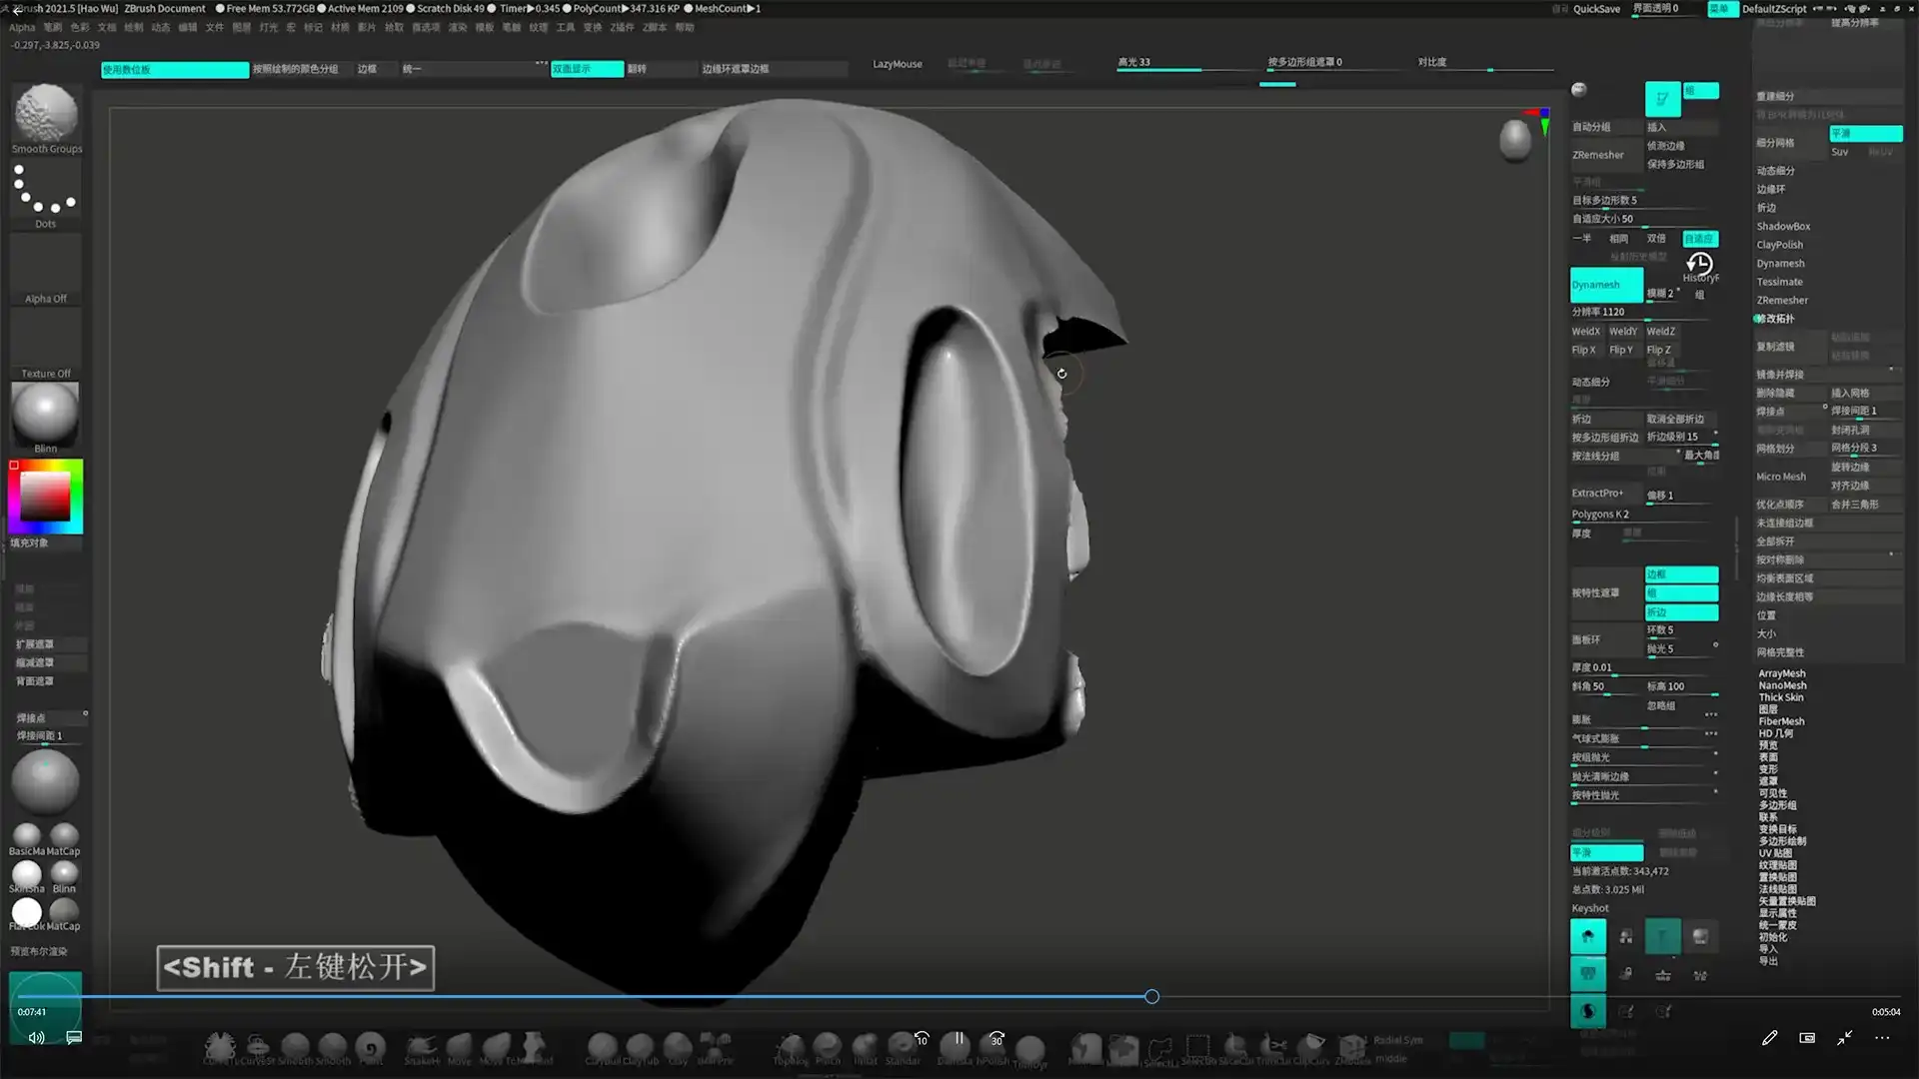Click the QuickSave button

click(x=1596, y=9)
